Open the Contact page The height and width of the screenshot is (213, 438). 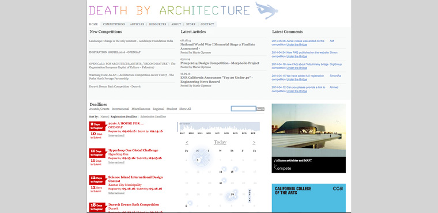207,24
